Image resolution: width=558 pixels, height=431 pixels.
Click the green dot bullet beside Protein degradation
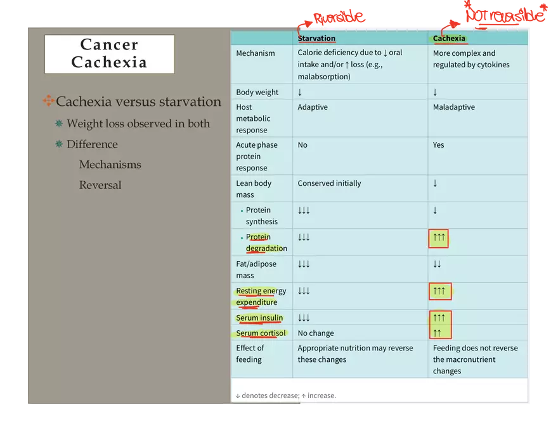click(x=242, y=238)
